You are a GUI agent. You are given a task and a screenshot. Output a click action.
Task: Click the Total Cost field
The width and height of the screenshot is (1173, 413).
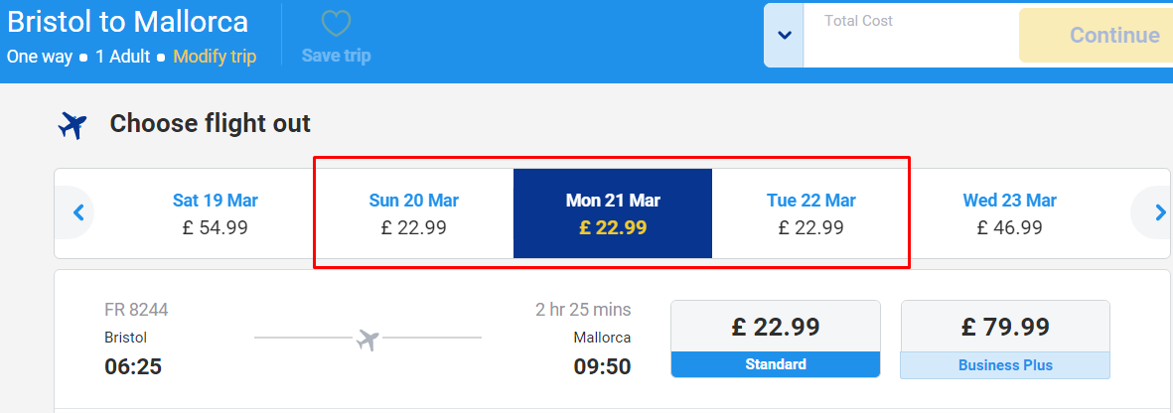click(x=911, y=35)
